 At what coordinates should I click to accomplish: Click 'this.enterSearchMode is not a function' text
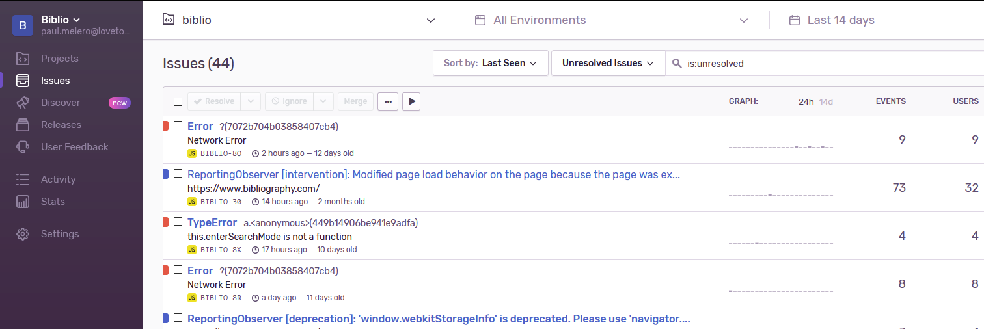[269, 237]
